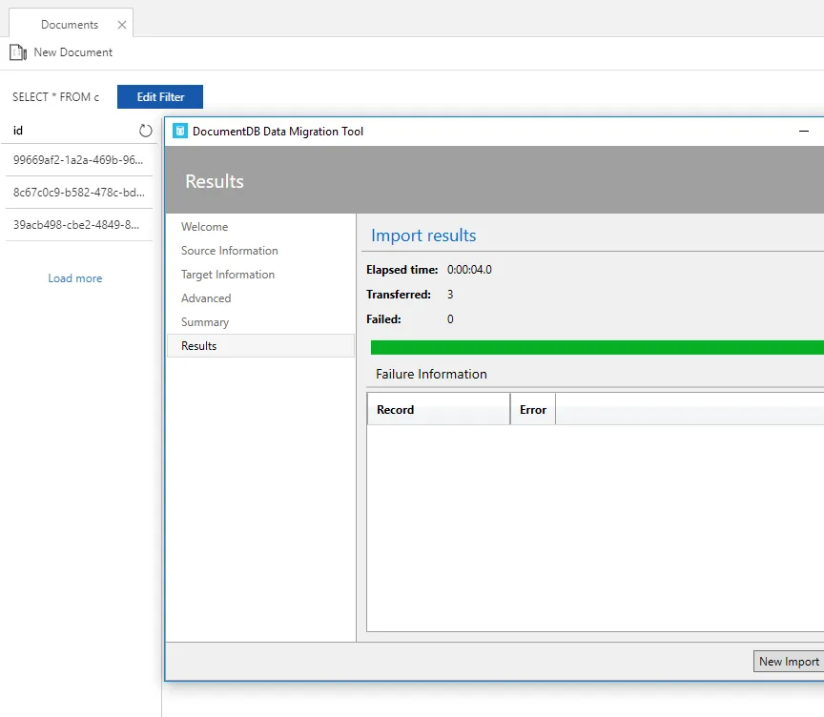Click the id column header

(x=18, y=131)
